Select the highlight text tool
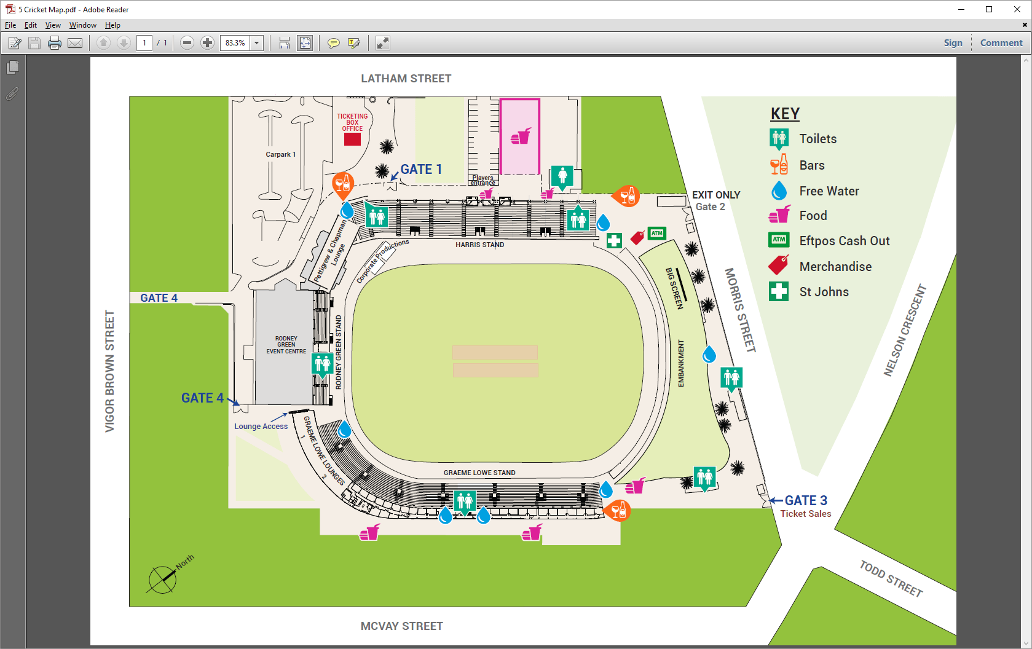 click(x=354, y=43)
